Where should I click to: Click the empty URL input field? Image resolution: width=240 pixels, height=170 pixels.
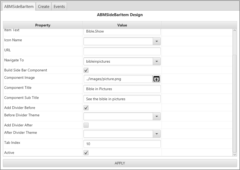point(122,51)
